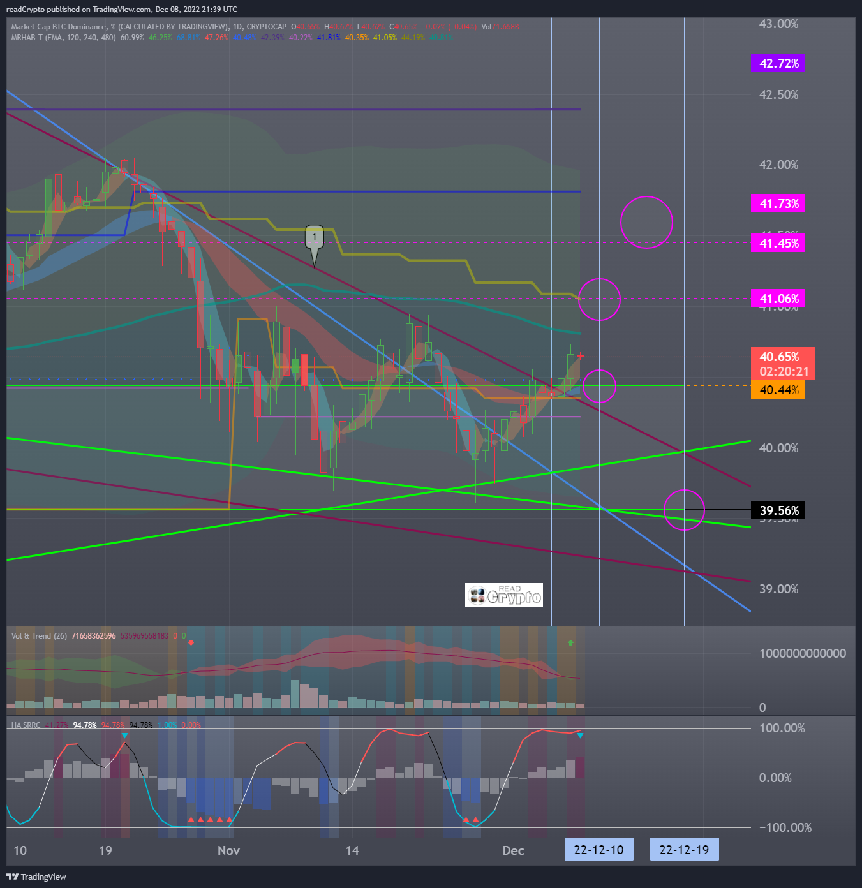Click the magenta circle near 41.06% level
Screen dimensions: 862x888
click(599, 299)
